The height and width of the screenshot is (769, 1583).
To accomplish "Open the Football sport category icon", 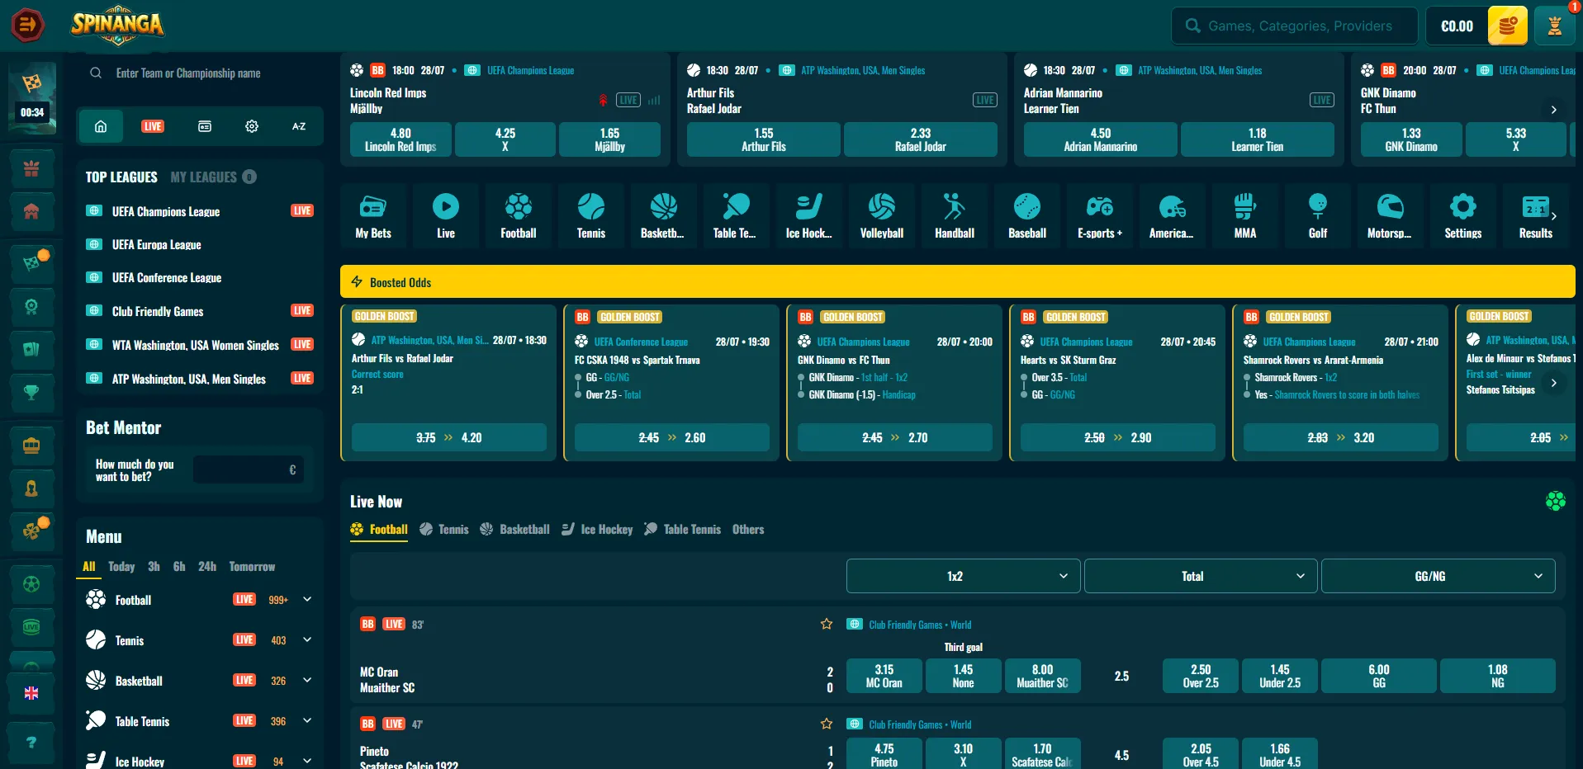I will click(518, 215).
